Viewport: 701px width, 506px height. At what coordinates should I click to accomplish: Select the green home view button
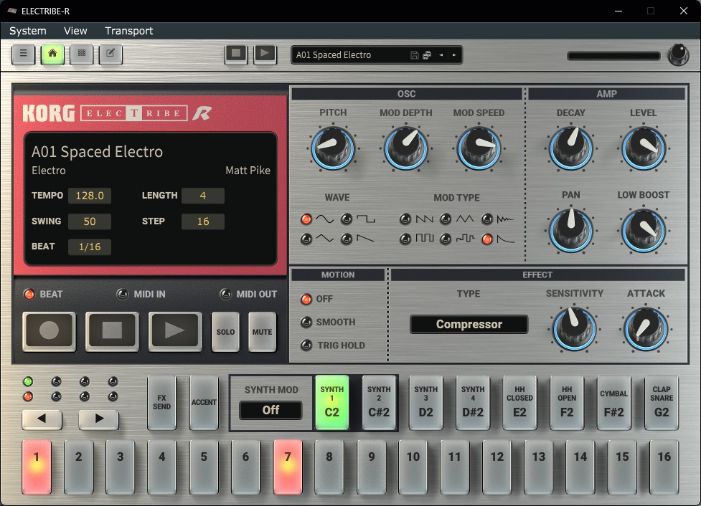(x=52, y=54)
